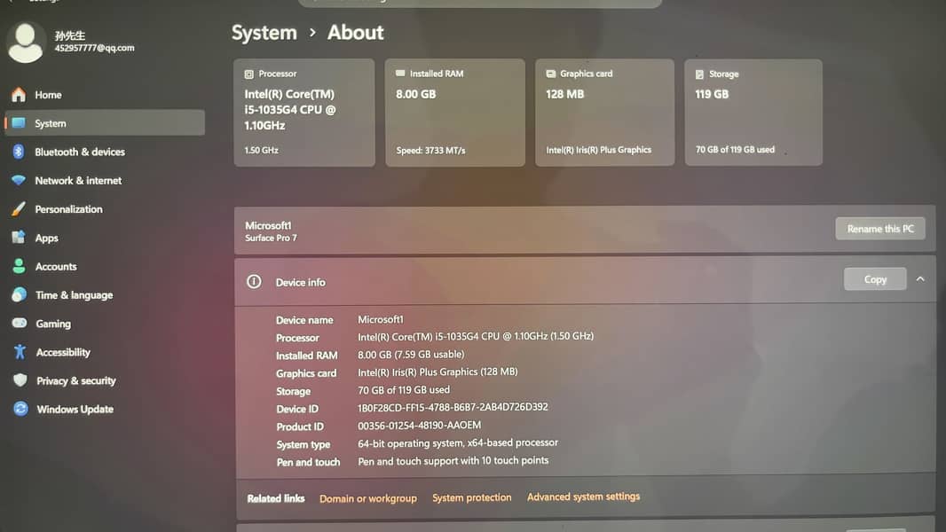Click the Device name value Microsoft1
The height and width of the screenshot is (532, 946).
(x=381, y=319)
